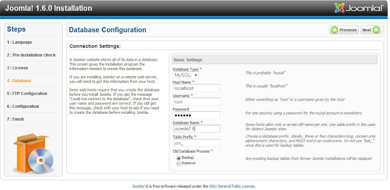Click the Basic Settings section header
390x190 pixels.
click(274, 60)
